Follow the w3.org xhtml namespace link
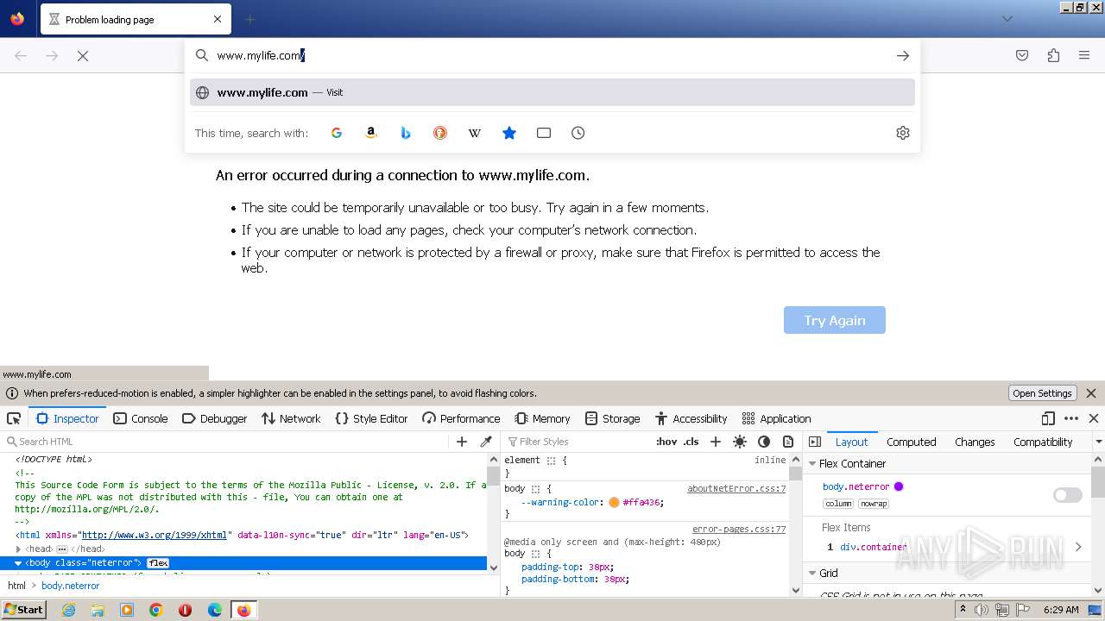This screenshot has width=1105, height=621. coord(154,536)
